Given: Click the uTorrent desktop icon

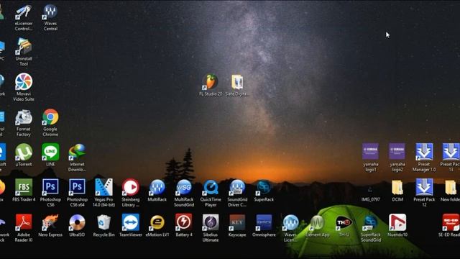Looking at the screenshot, I should [x=24, y=152].
